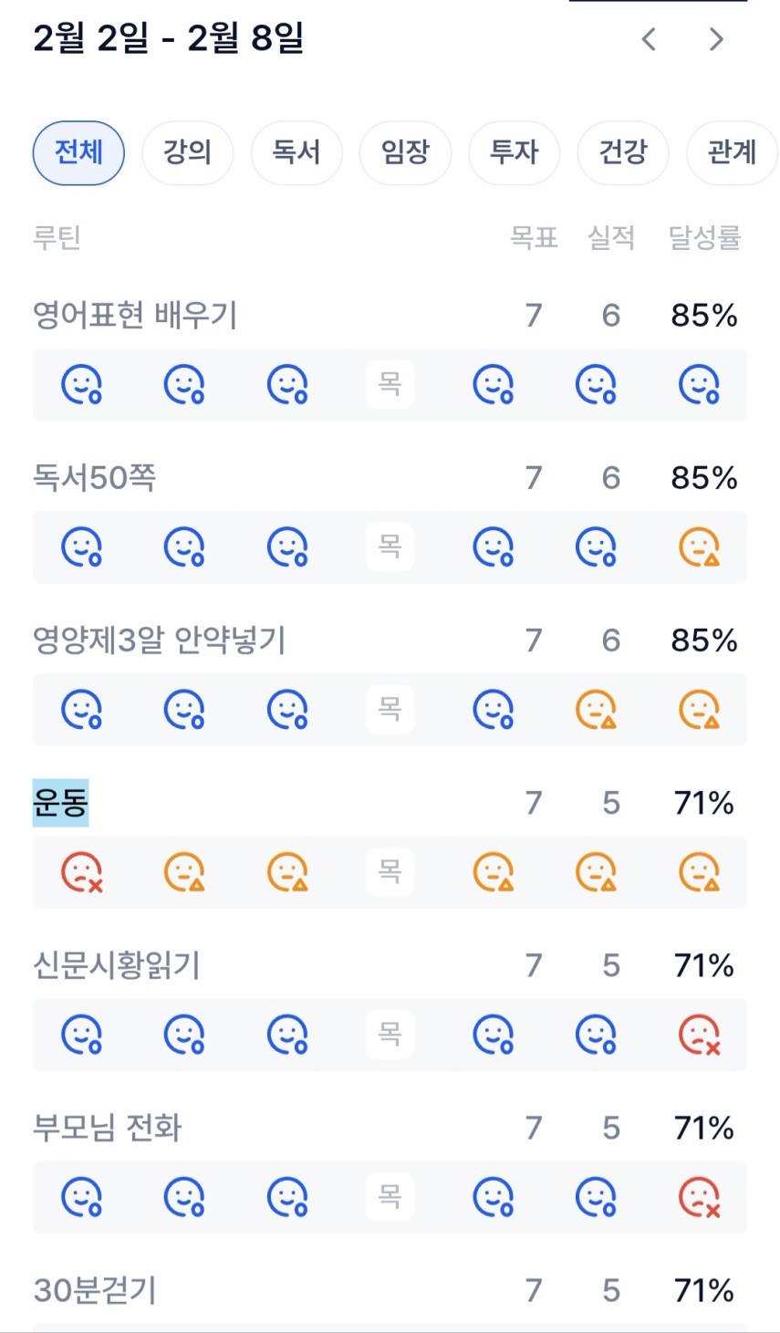This screenshot has height=1333, width=780.
Task: Toggle 목 marker in 독서50쪽 row
Action: pyautogui.click(x=390, y=547)
